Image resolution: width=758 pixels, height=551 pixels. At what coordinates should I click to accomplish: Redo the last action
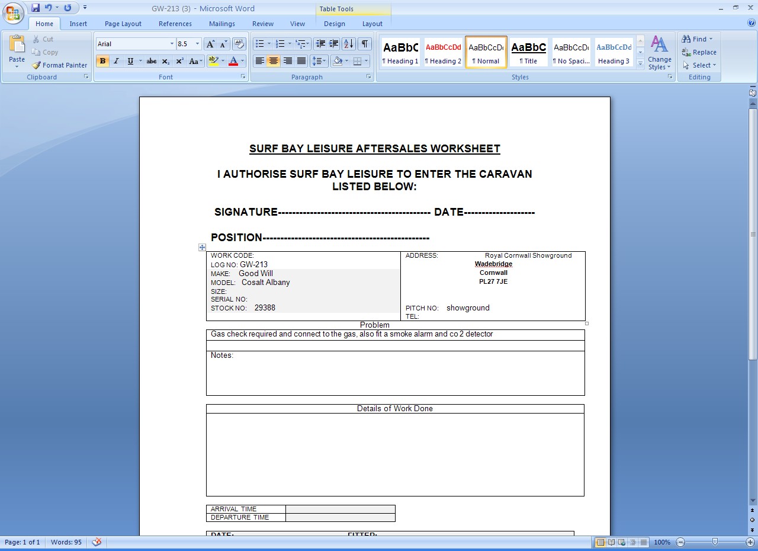pos(68,8)
